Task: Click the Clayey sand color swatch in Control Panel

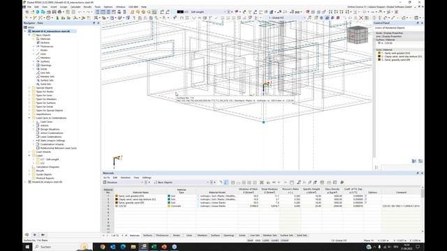Action: pos(379,56)
